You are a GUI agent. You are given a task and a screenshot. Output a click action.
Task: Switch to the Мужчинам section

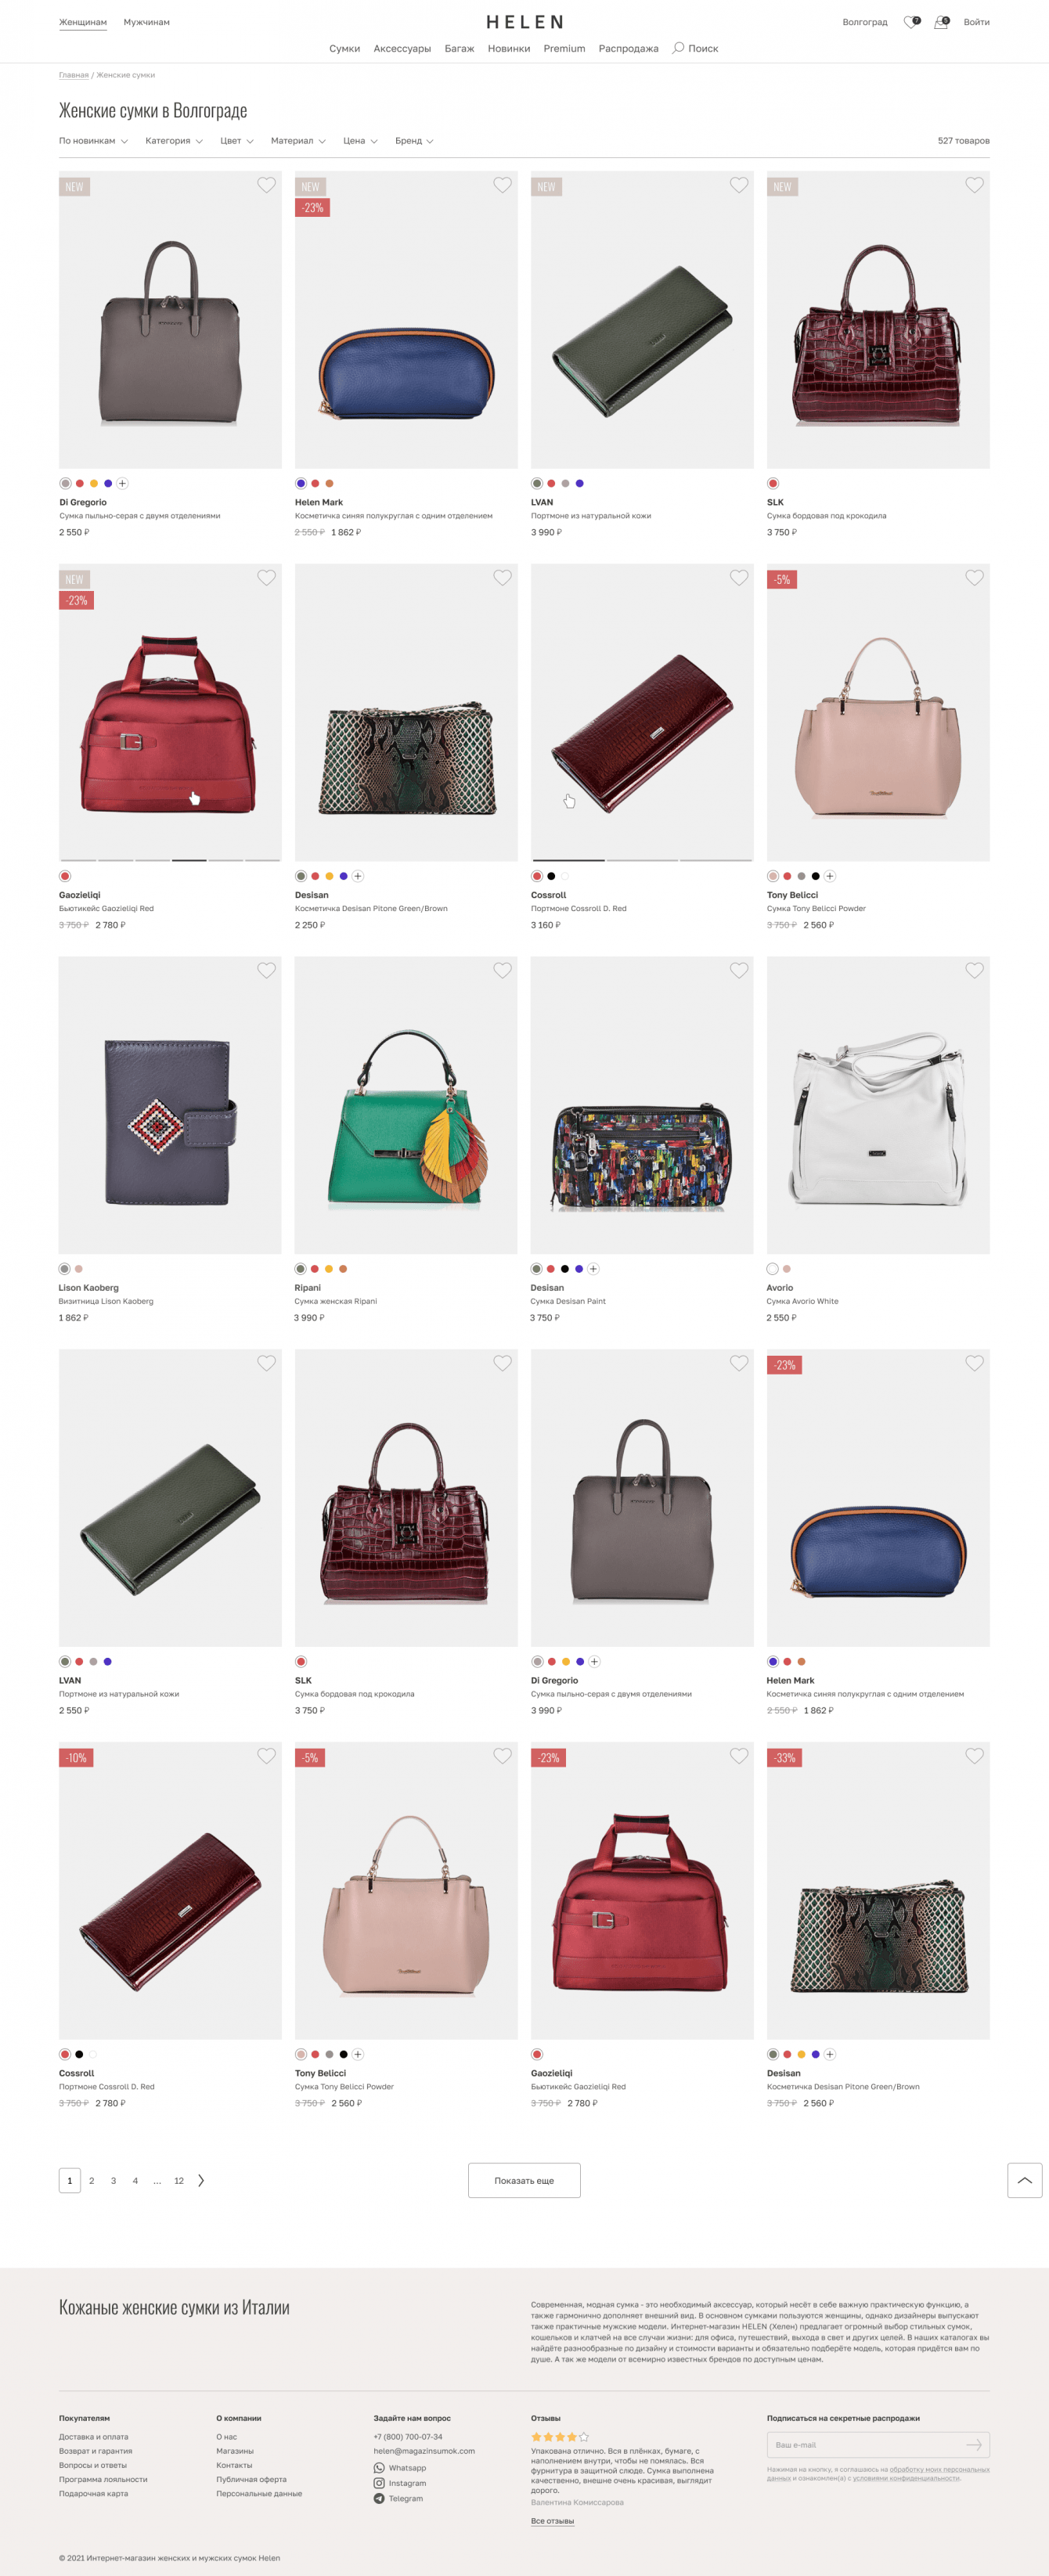147,22
